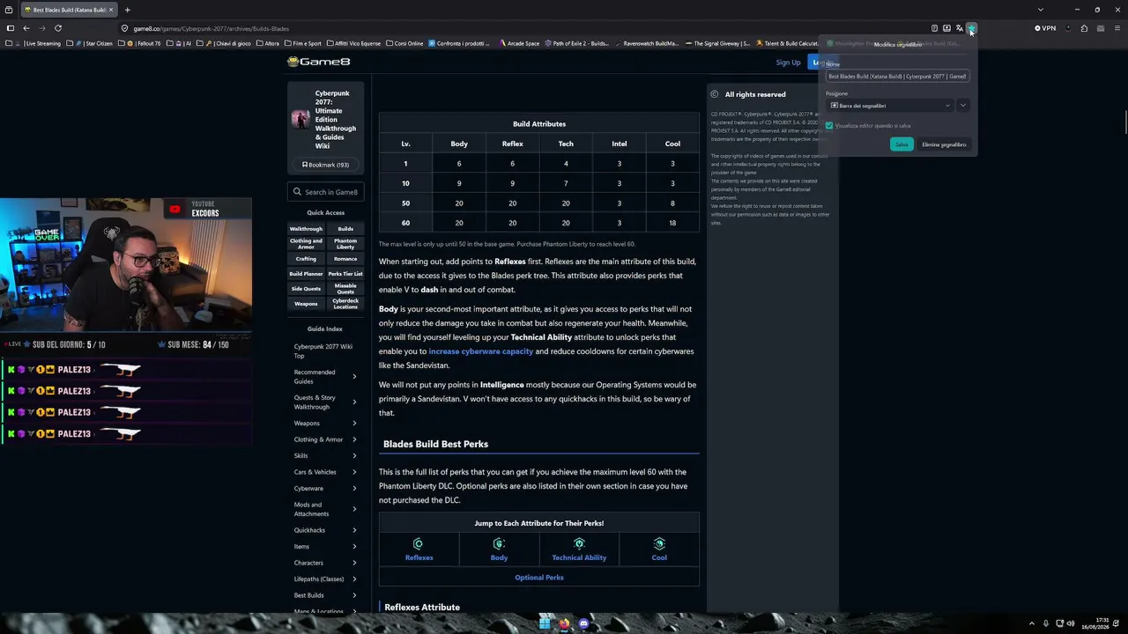Screen dimensions: 1128x634
Task: Open the Arcade Space bookmark
Action: click(518, 43)
